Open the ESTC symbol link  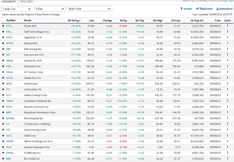[x=9, y=26]
